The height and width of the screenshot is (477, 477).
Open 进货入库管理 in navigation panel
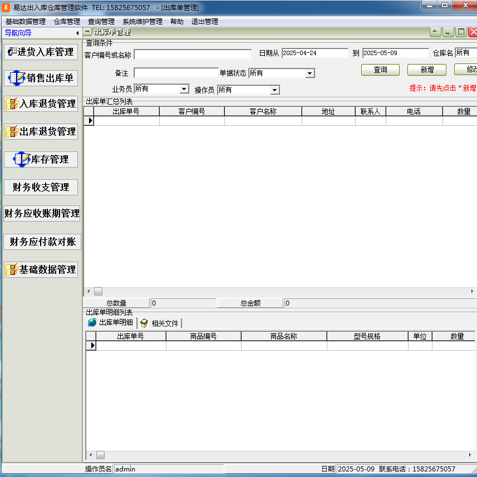(x=41, y=52)
